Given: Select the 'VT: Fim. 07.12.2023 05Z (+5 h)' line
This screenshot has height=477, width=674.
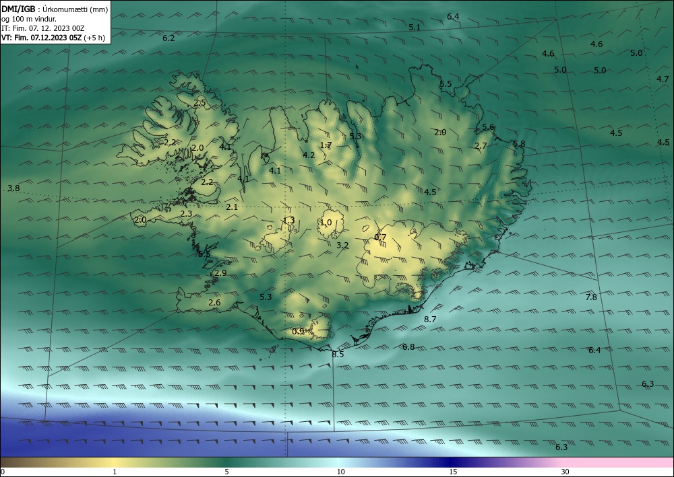Looking at the screenshot, I should coord(53,38).
